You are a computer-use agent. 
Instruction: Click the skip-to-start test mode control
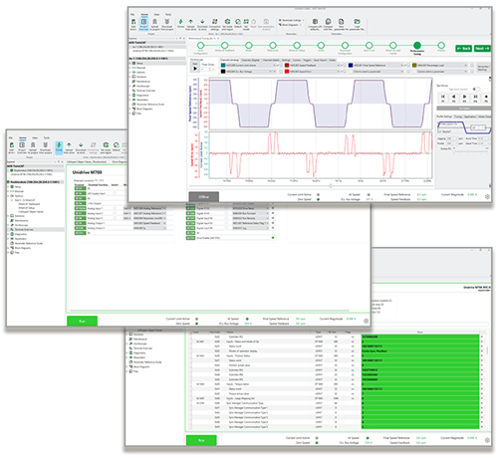[x=443, y=97]
